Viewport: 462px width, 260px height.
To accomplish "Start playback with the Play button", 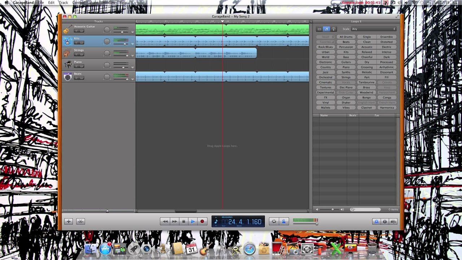I will click(193, 221).
